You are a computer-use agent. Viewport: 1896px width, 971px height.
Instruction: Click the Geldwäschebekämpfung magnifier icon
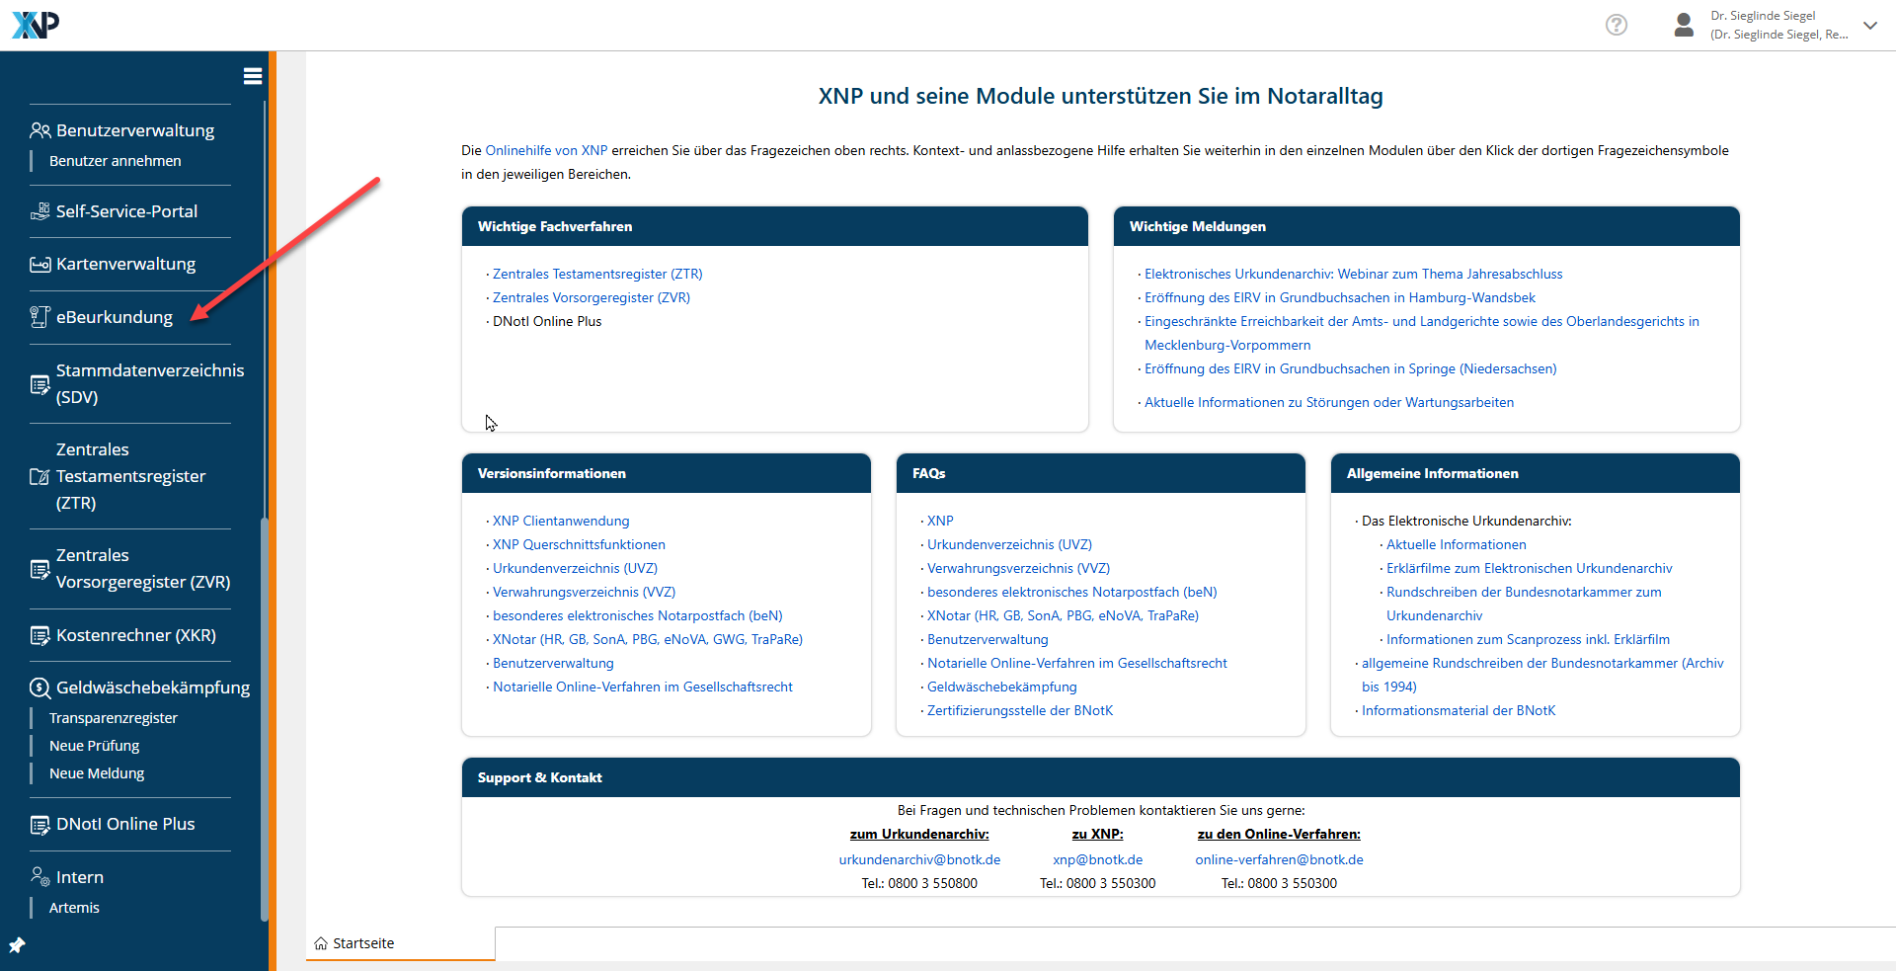click(x=39, y=688)
